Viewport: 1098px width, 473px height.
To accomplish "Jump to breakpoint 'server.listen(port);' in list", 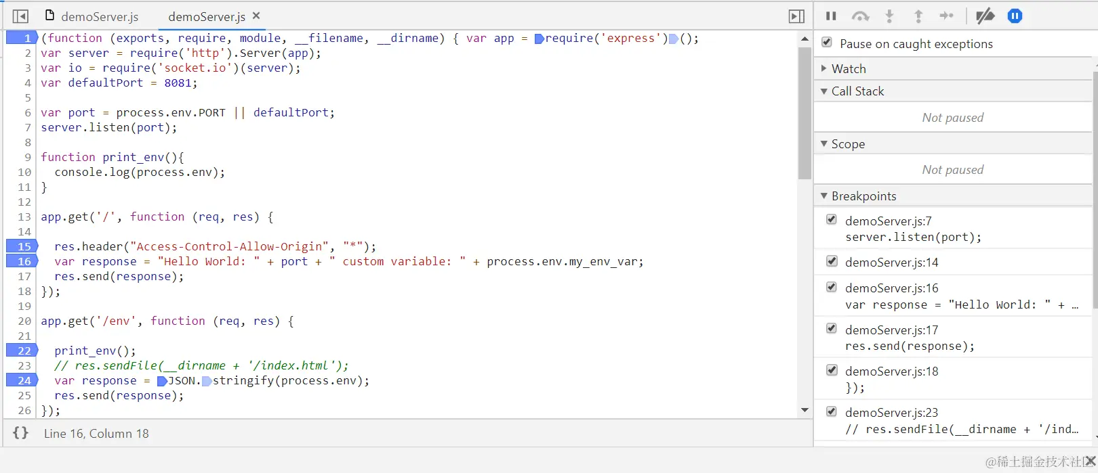I will click(913, 237).
